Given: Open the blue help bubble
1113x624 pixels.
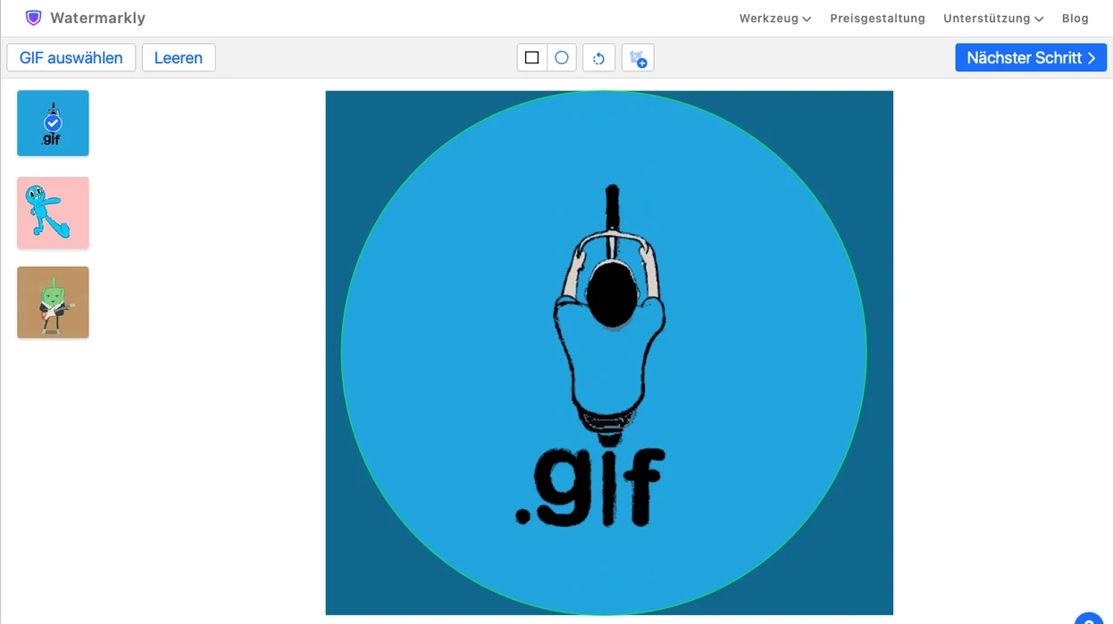Looking at the screenshot, I should 1089,618.
